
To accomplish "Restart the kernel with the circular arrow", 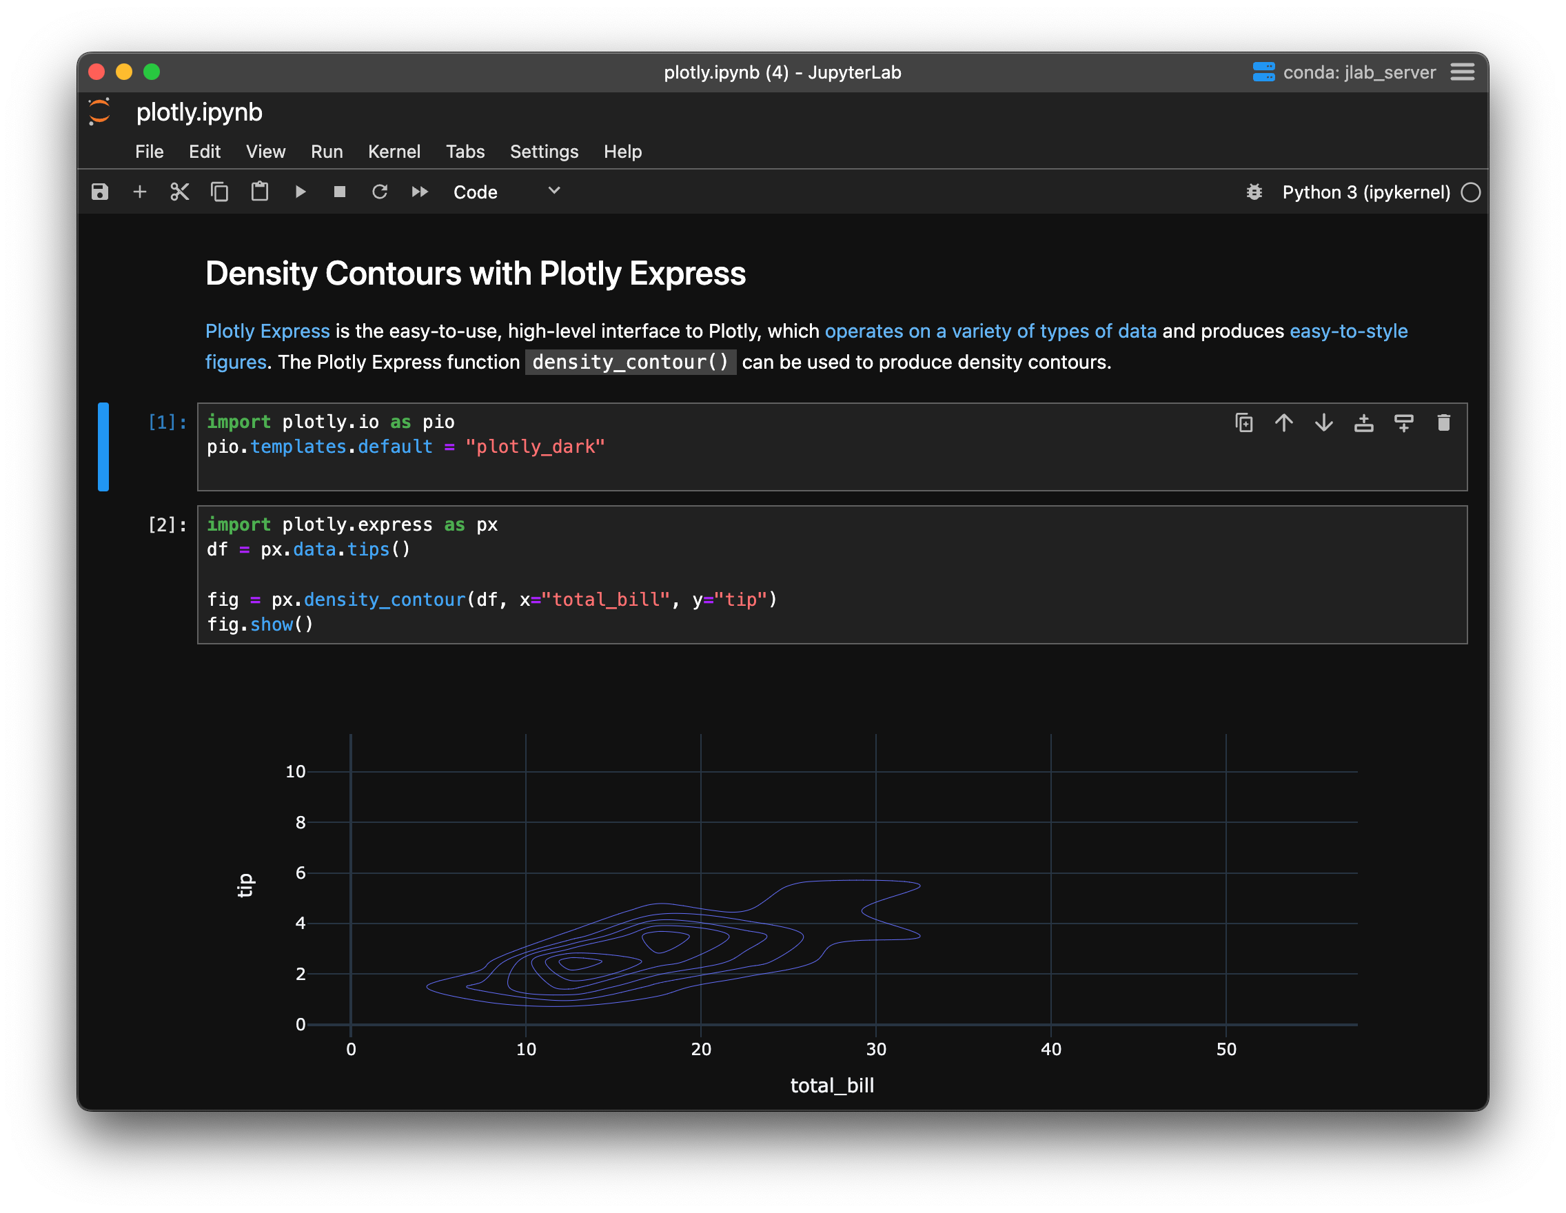I will coord(380,192).
